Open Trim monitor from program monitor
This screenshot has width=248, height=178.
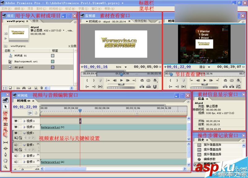point(238,86)
